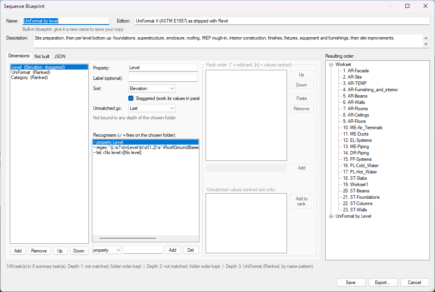Select 12. EL-Systems tree item

pos(357,140)
